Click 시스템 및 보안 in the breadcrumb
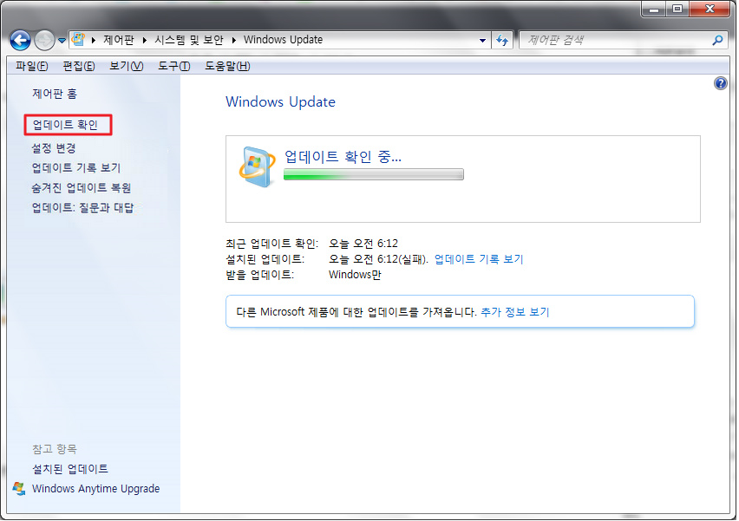The width and height of the screenshot is (739, 521). [x=189, y=40]
